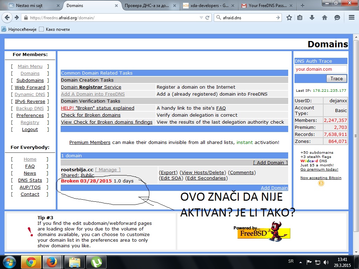Click the Export link

pos(168,172)
